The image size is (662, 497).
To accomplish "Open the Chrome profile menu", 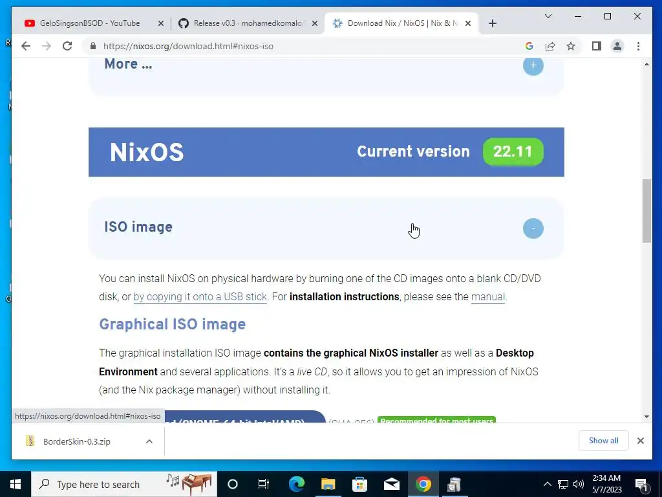I will (617, 46).
